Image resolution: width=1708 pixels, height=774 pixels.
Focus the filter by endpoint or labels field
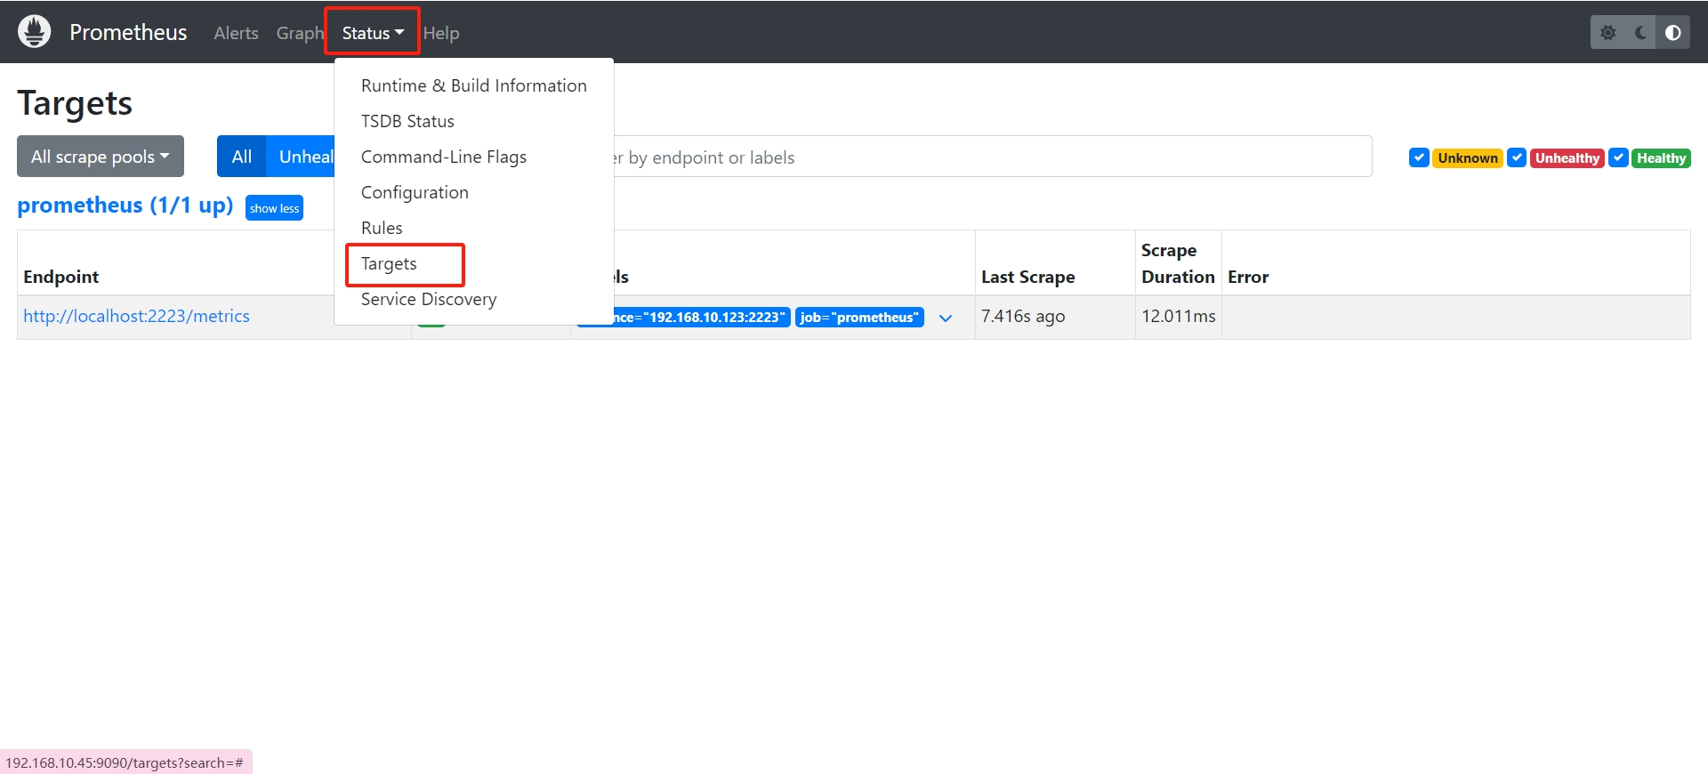pos(992,157)
